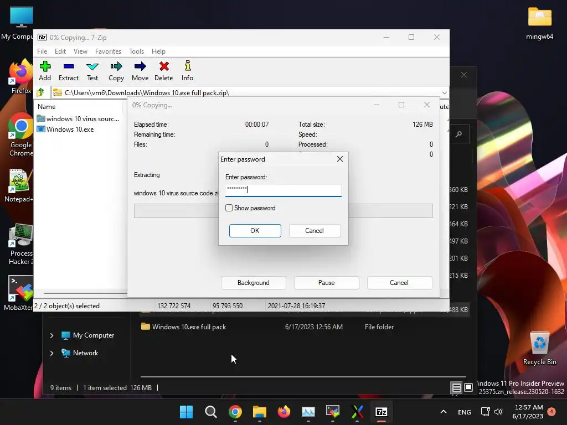This screenshot has height=425, width=567.
Task: Open the Windows Start button
Action: click(186, 412)
